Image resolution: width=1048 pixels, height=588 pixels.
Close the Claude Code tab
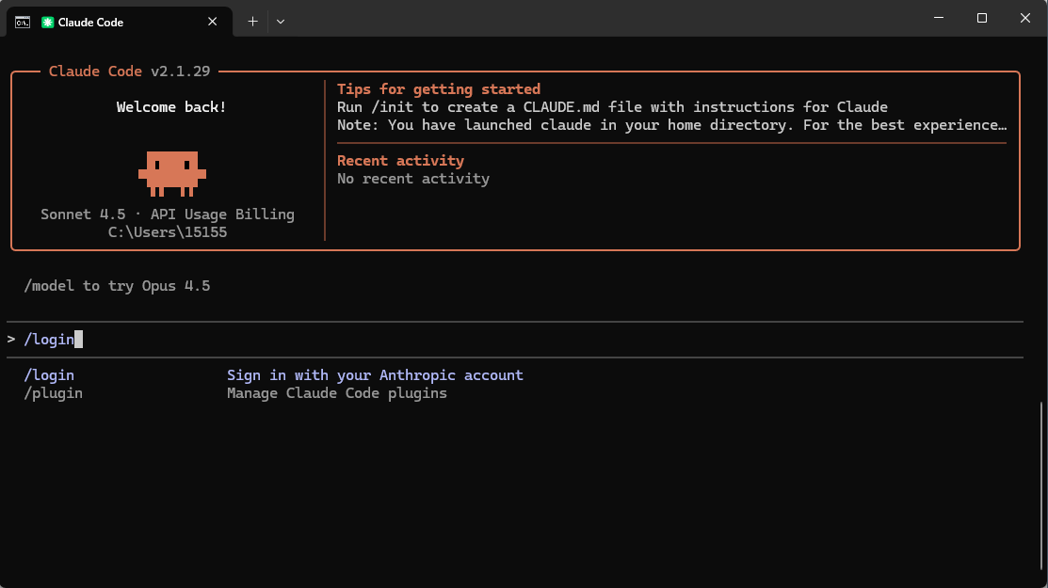click(214, 22)
